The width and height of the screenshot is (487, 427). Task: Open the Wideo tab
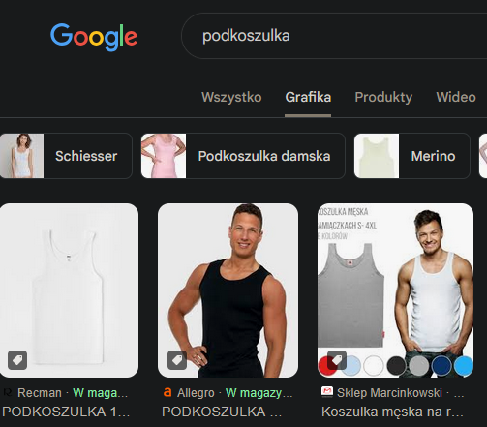point(456,97)
